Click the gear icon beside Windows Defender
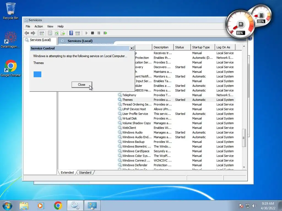Image resolution: width=282 pixels, height=211 pixels. point(120,165)
